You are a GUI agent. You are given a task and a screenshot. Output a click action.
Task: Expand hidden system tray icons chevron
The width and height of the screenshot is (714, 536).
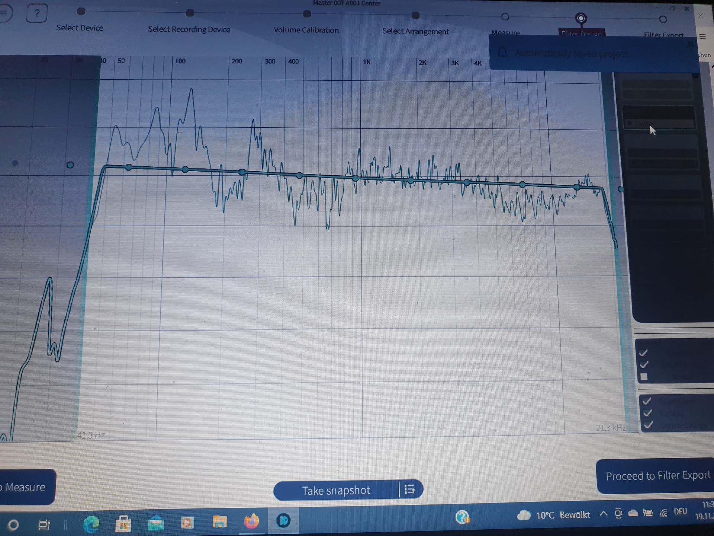pyautogui.click(x=604, y=514)
